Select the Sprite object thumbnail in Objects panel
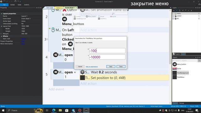201x113 pixels. (x=175, y=68)
